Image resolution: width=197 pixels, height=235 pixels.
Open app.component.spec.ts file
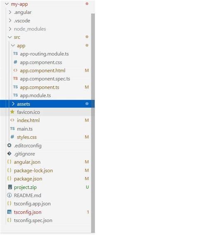coord(45,79)
